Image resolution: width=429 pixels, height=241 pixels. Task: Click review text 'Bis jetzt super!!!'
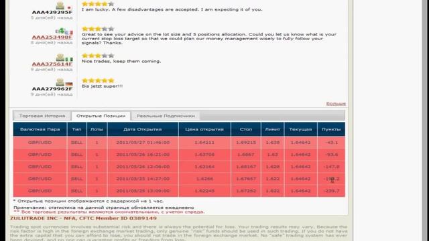[102, 86]
